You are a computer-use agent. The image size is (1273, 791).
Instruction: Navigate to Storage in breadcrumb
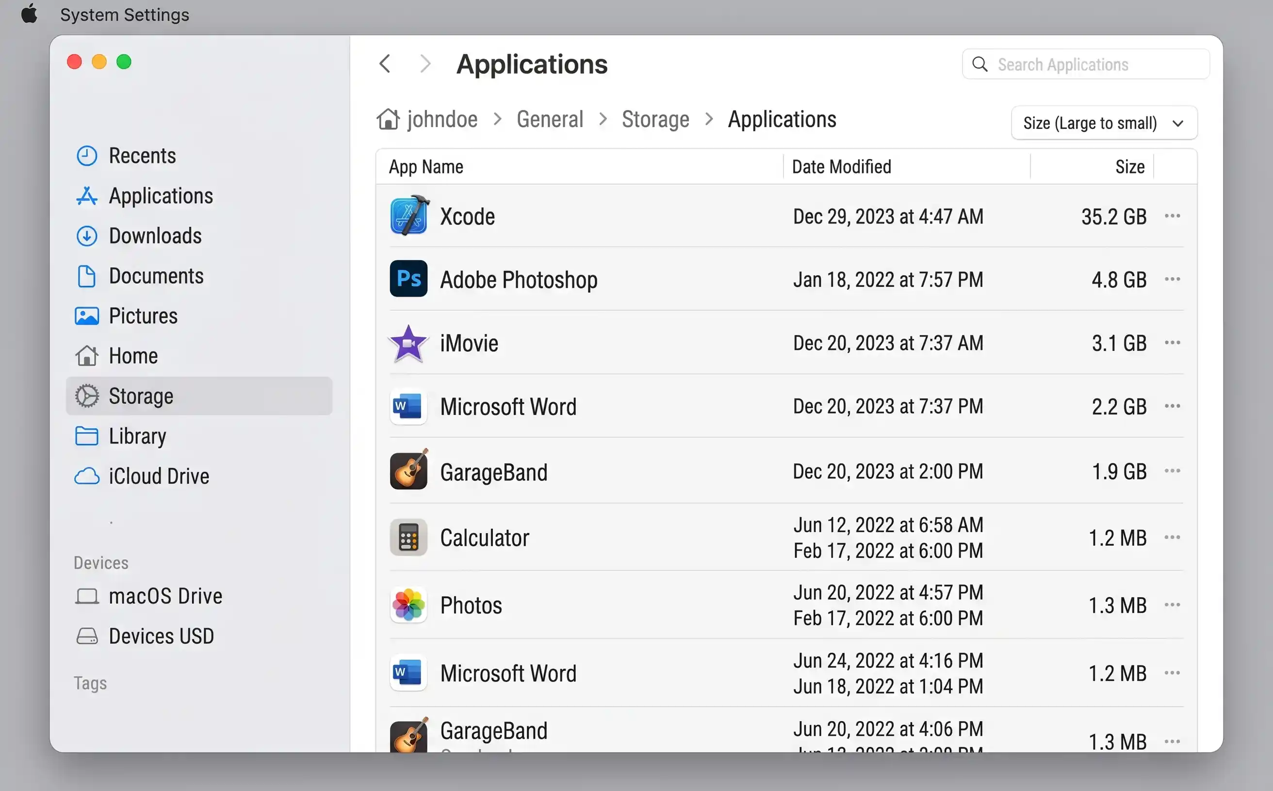pos(655,119)
